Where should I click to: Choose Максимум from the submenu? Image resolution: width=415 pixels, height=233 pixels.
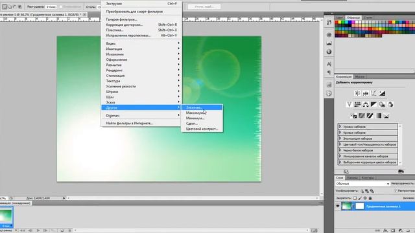tap(202, 113)
